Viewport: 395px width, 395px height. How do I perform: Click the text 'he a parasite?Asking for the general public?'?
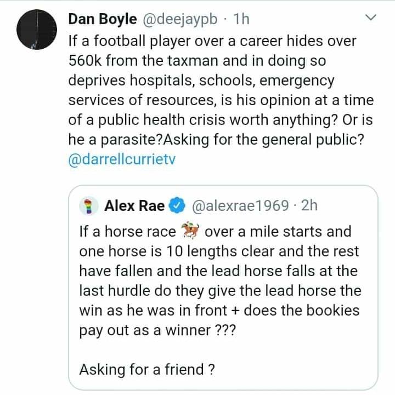[x=216, y=139]
